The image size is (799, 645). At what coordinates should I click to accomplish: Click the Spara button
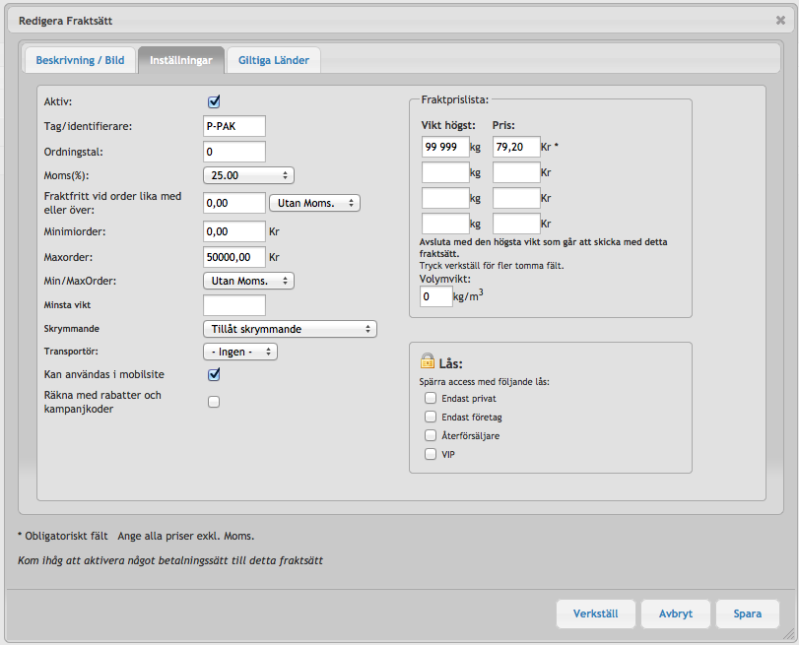click(x=748, y=613)
